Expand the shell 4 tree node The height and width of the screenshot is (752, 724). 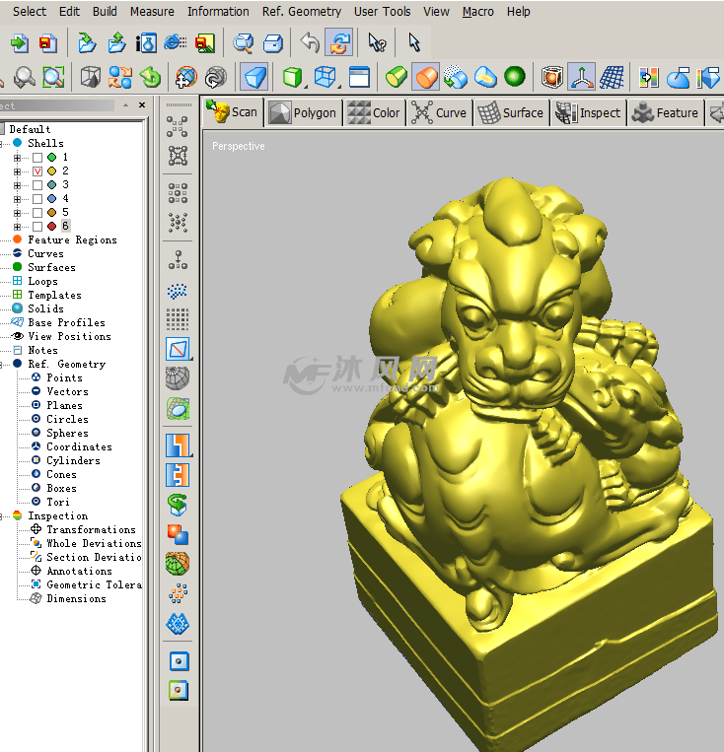[x=17, y=199]
